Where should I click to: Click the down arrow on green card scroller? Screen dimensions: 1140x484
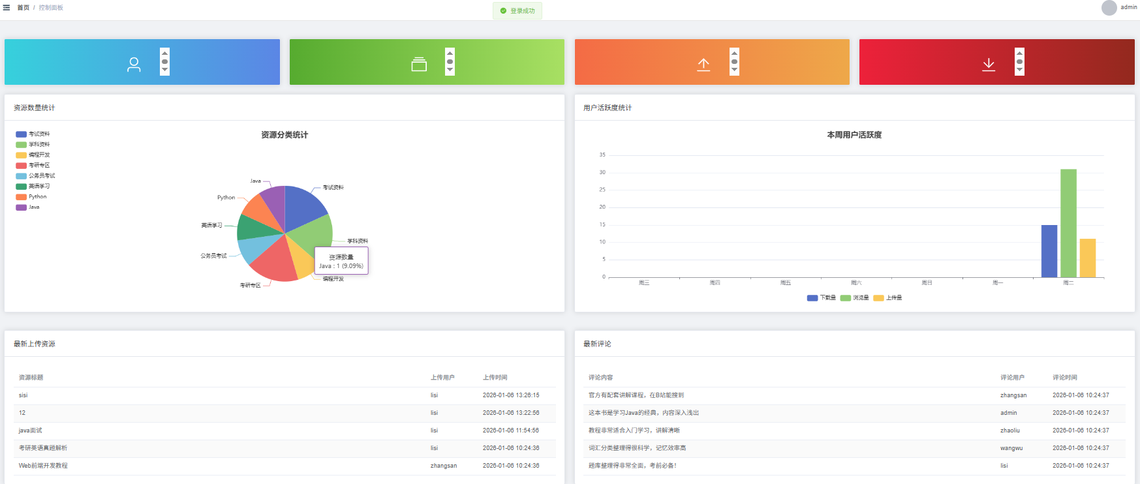[x=450, y=70]
